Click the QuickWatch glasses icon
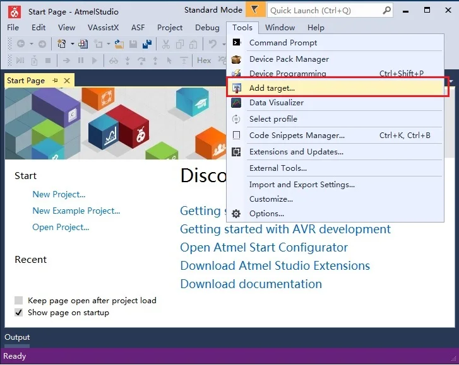This screenshot has width=459, height=365. coord(114,61)
